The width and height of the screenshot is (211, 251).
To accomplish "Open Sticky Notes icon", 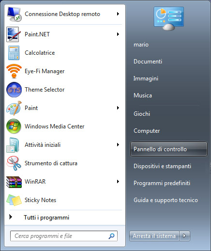I will tap(14, 200).
